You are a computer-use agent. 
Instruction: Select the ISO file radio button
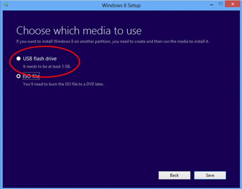coord(18,76)
